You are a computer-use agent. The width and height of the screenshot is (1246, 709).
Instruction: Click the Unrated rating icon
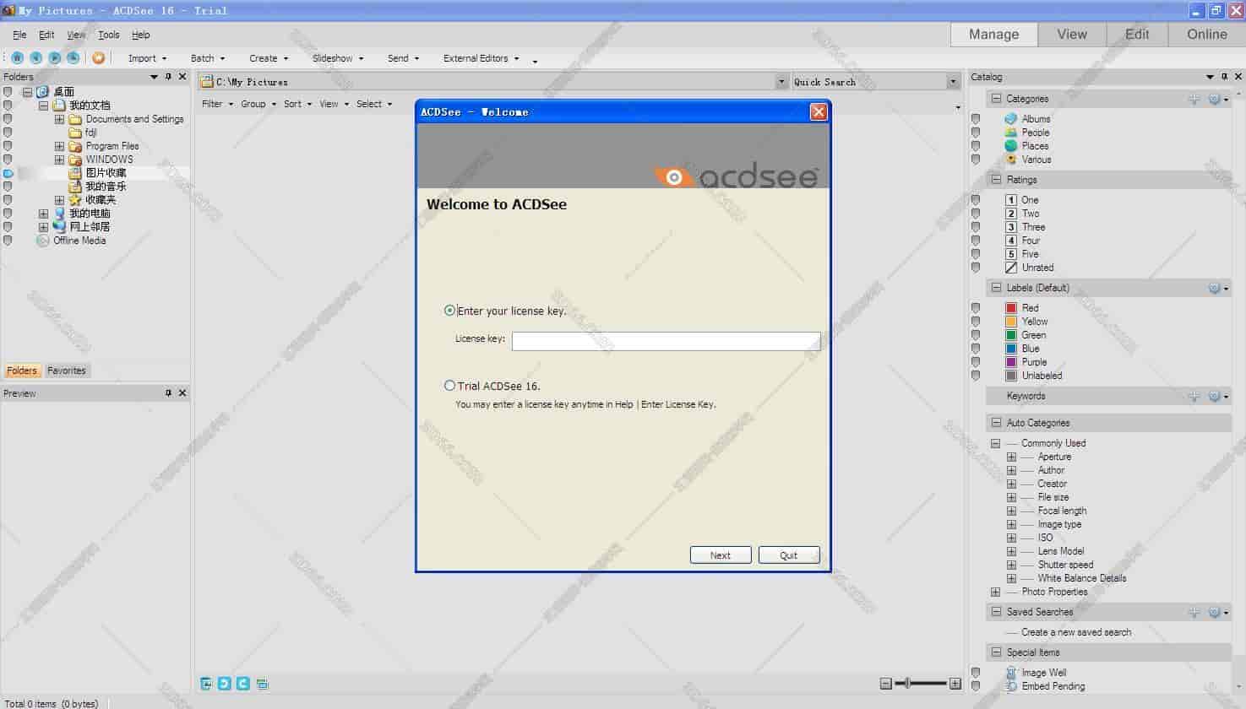(x=1010, y=268)
